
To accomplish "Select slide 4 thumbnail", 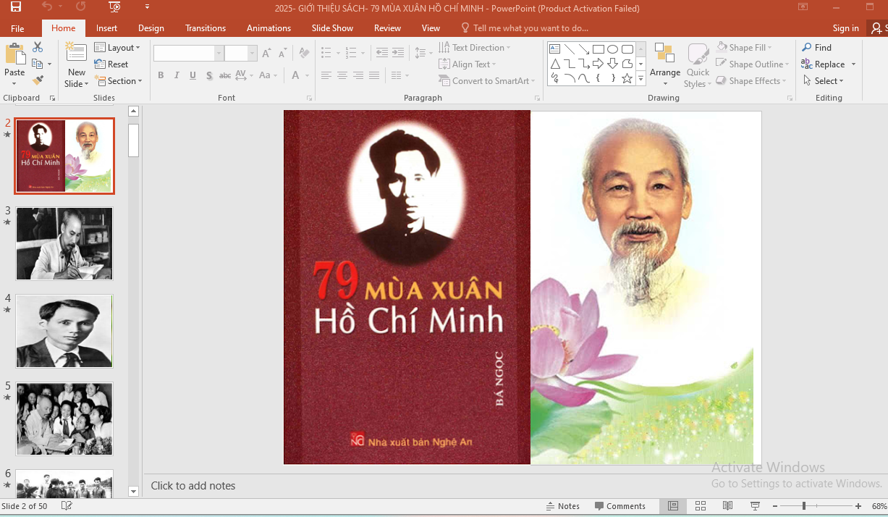I will [x=64, y=331].
